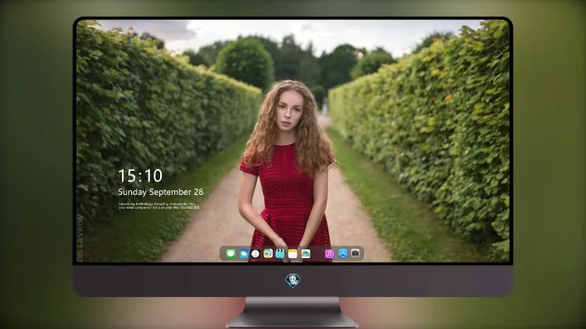Open the photo gallery app icon
Screen dimensions: 586x329
(x=306, y=253)
